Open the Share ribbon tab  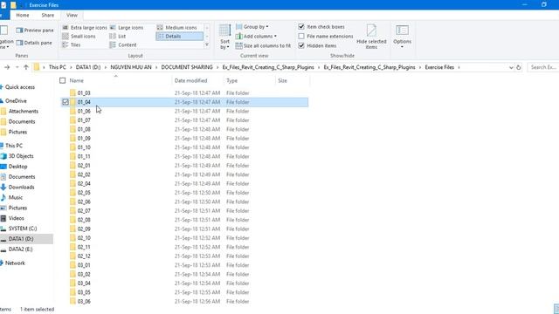[48, 16]
